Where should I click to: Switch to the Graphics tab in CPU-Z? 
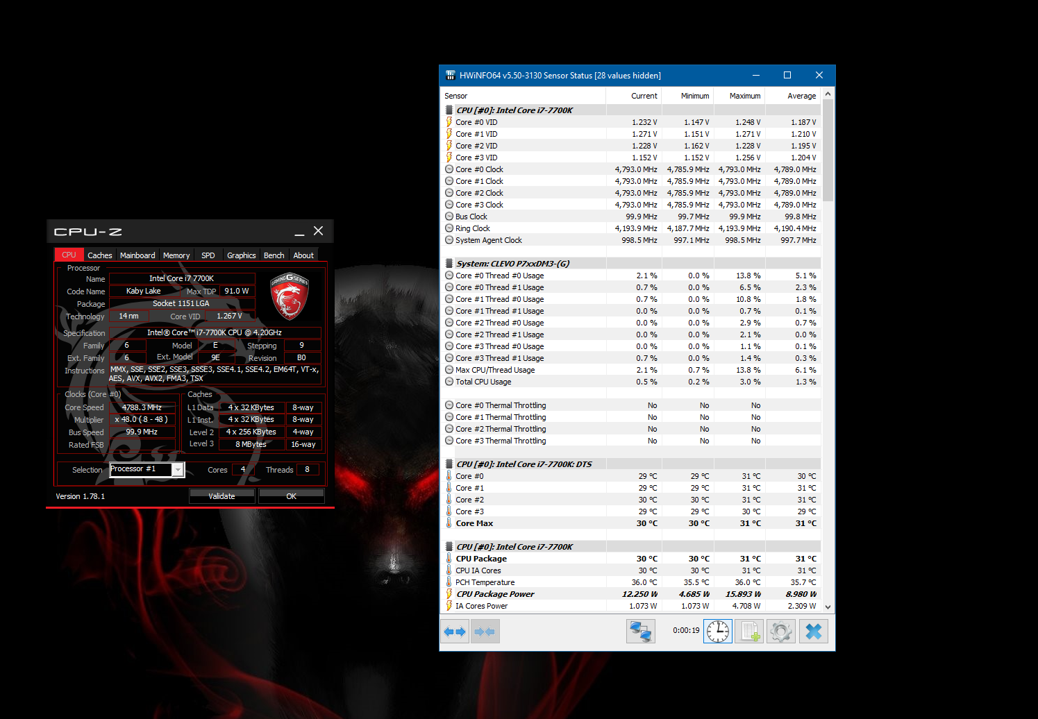coord(242,255)
